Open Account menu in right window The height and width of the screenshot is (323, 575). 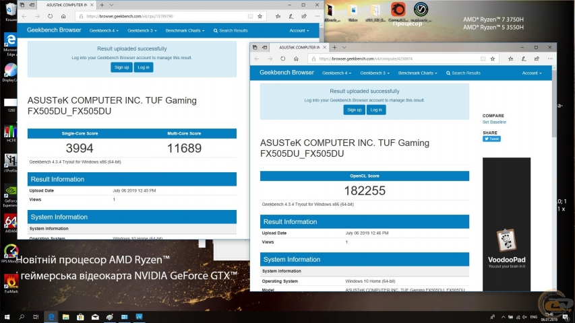532,73
